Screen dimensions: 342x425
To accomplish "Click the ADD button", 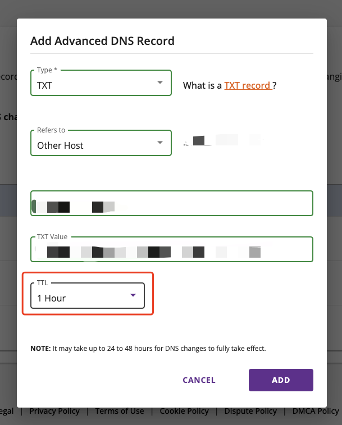I will 281,380.
